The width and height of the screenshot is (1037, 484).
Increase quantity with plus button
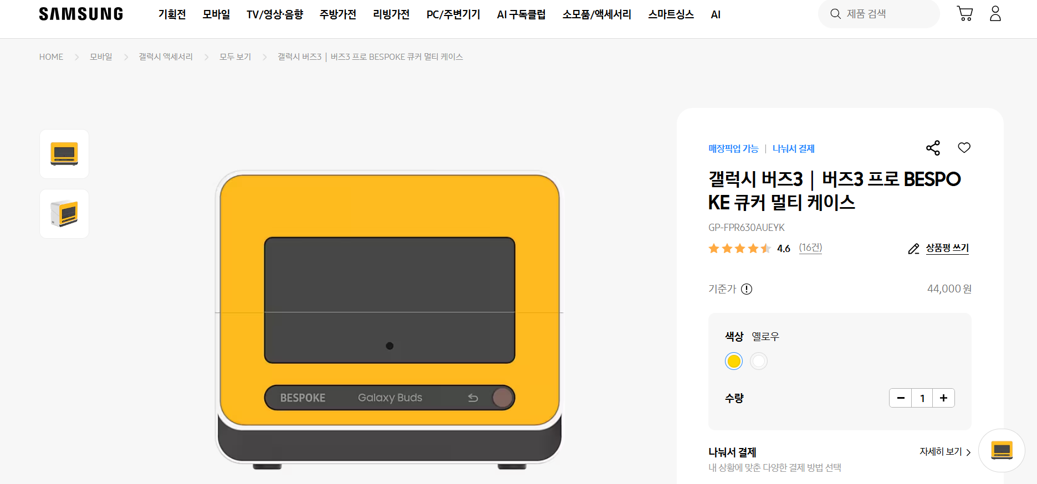[x=943, y=398]
